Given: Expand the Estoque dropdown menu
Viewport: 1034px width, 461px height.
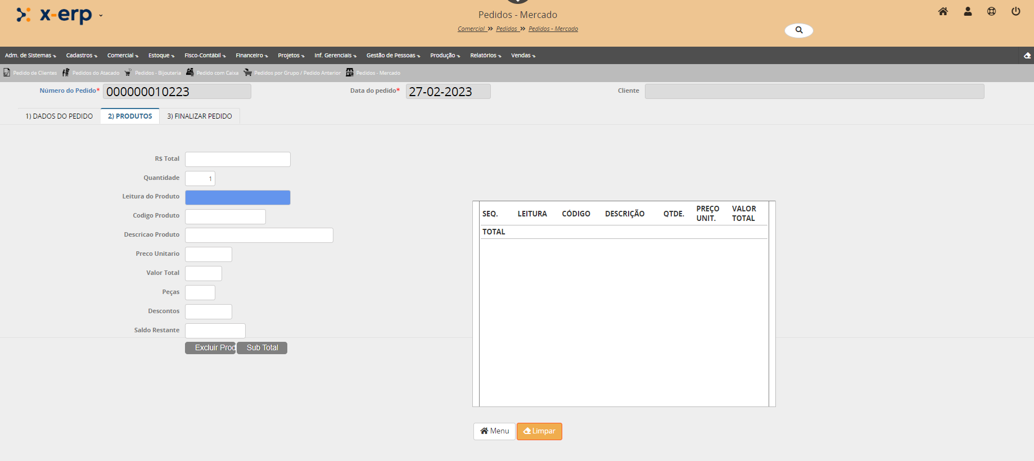Looking at the screenshot, I should pyautogui.click(x=161, y=56).
